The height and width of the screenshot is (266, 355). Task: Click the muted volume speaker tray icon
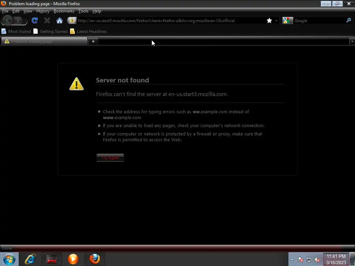pyautogui.click(x=317, y=260)
